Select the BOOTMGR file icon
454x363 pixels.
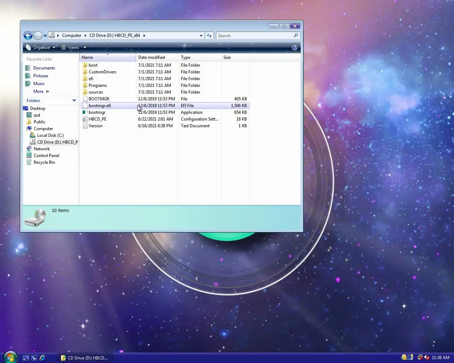click(x=85, y=99)
